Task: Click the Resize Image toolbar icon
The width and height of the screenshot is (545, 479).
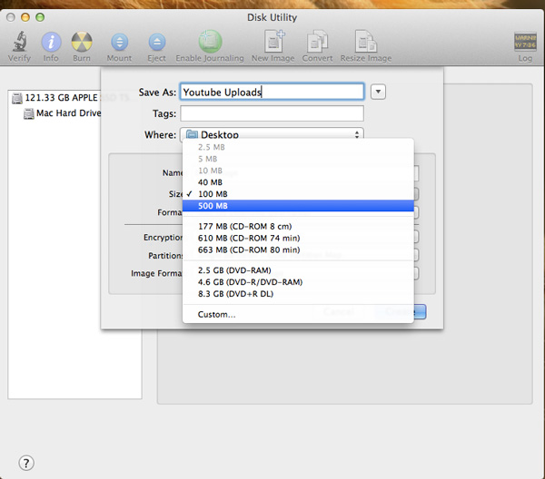Action: pos(366,42)
